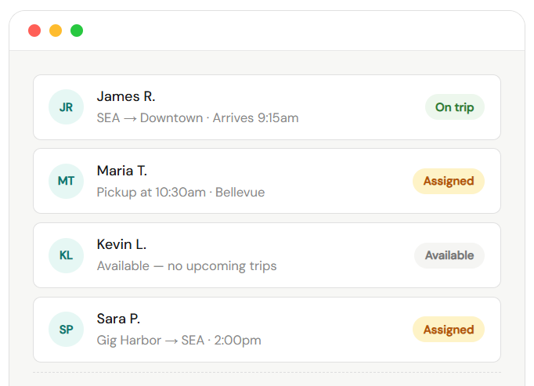Image resolution: width=534 pixels, height=386 pixels.
Task: Select the Maria T. driver name
Action: pos(122,171)
